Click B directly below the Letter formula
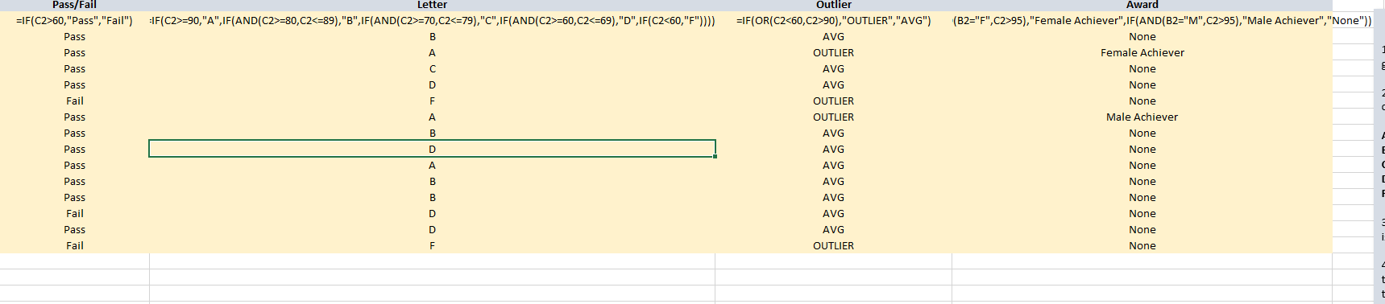This screenshot has height=304, width=1385. pyautogui.click(x=432, y=36)
